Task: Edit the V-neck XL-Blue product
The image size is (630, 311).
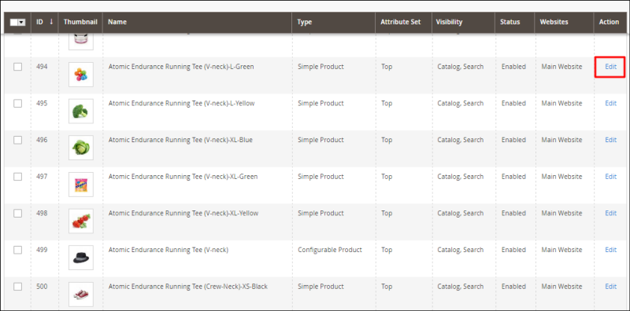Action: pyautogui.click(x=611, y=140)
